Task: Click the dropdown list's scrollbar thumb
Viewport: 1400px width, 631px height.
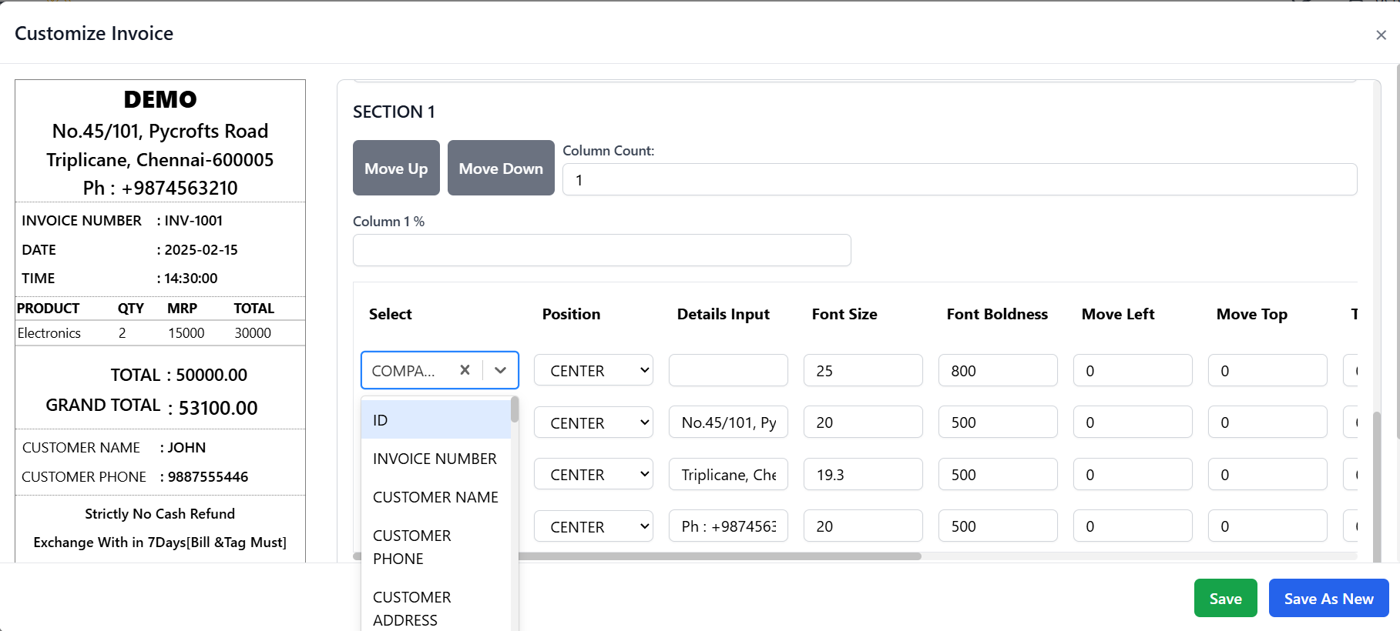Action: click(515, 409)
